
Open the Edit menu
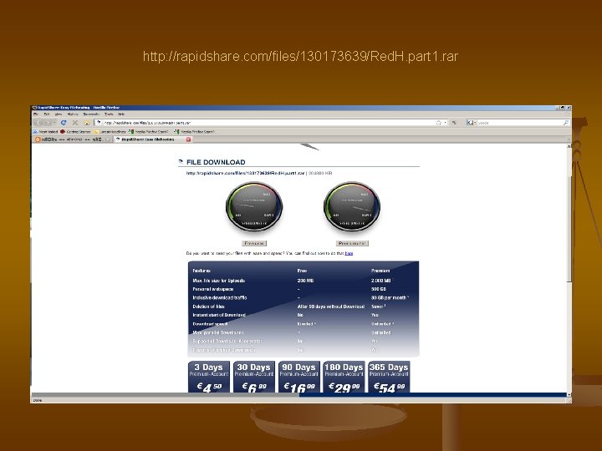(47, 114)
